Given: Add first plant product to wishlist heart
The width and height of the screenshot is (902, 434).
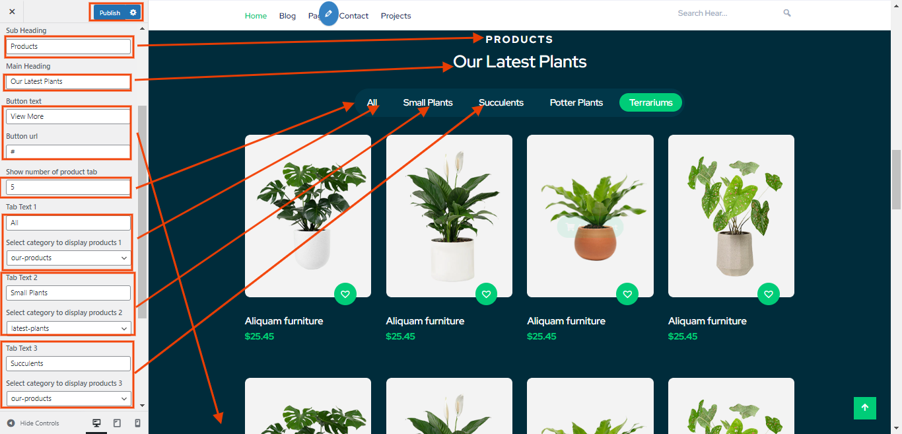Looking at the screenshot, I should [345, 294].
